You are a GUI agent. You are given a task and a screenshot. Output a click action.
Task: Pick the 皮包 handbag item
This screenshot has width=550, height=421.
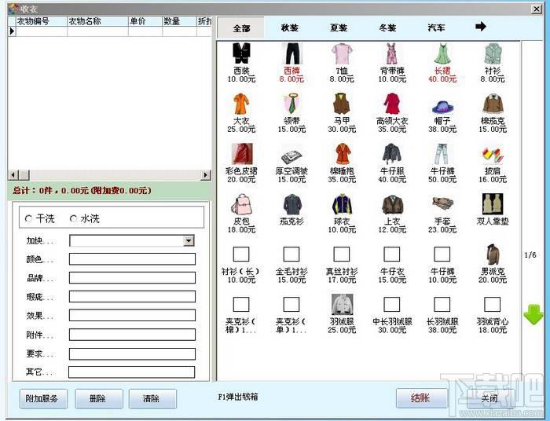click(241, 204)
